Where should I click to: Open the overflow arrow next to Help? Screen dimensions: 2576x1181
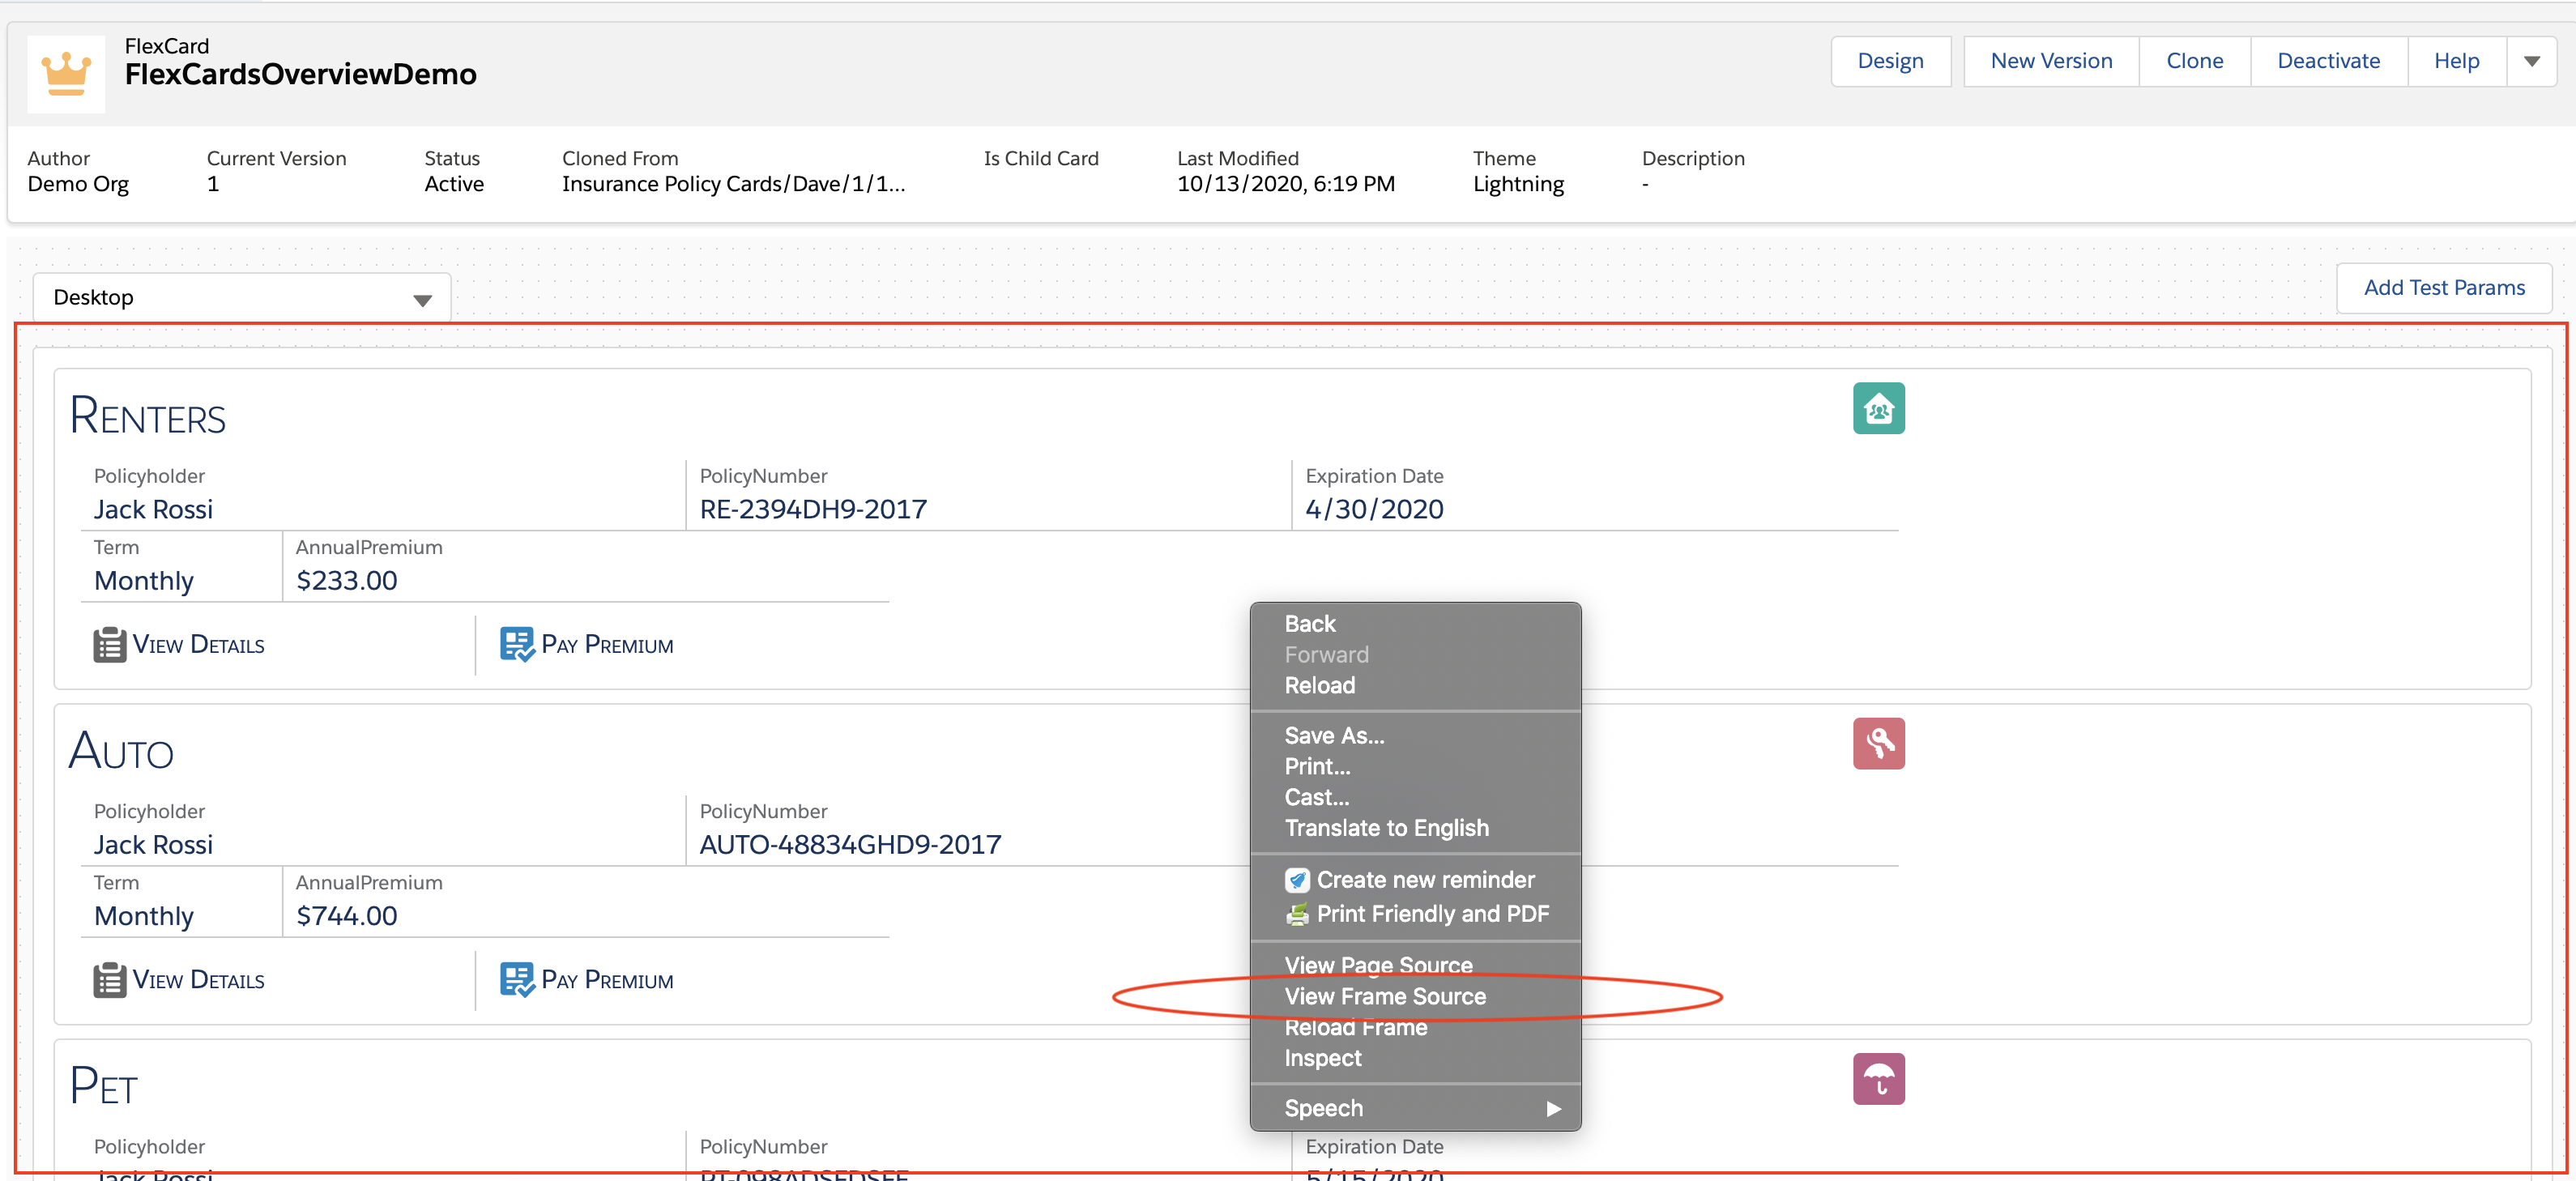pos(2532,60)
